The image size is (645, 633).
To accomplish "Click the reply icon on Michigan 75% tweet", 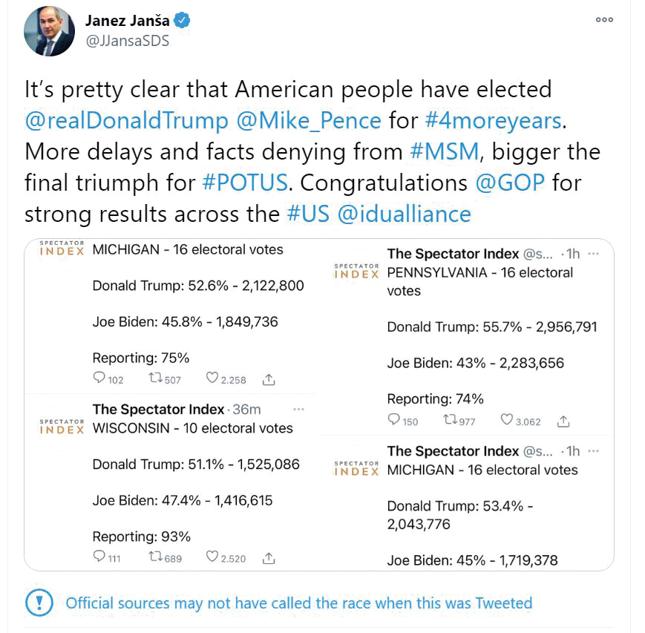I will [x=99, y=378].
